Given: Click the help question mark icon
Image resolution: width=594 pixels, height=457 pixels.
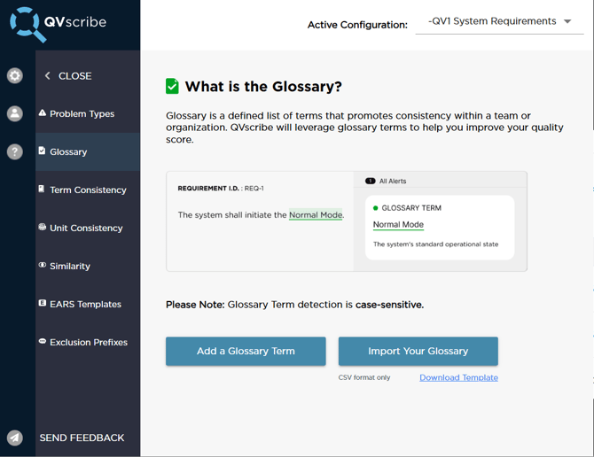Looking at the screenshot, I should click(x=15, y=151).
